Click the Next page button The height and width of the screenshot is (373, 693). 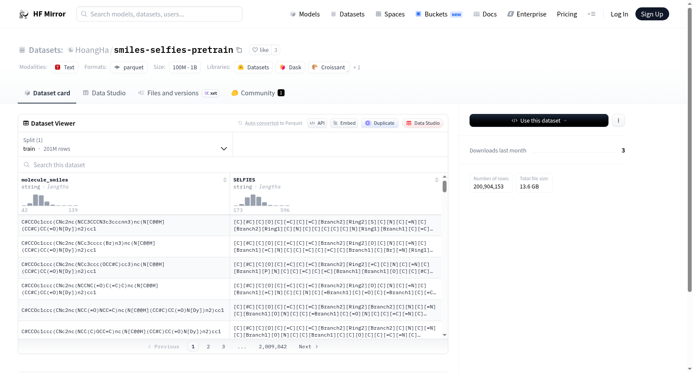click(x=308, y=347)
